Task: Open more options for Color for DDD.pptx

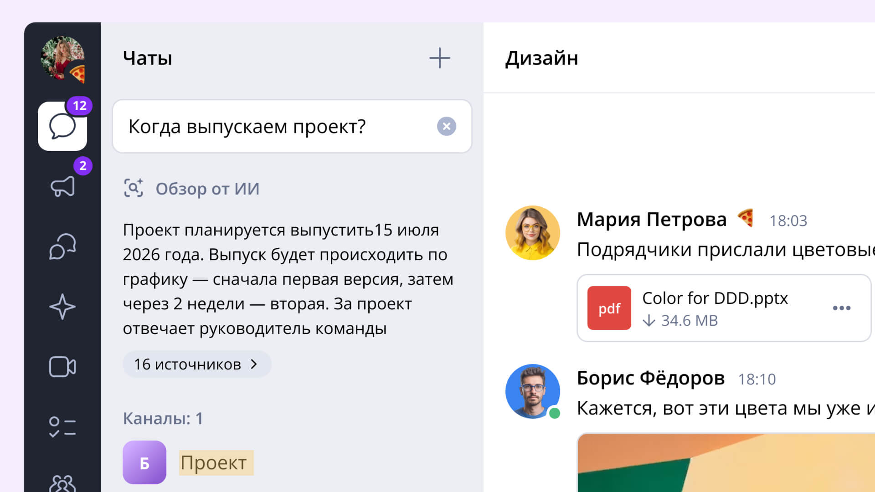Action: [841, 308]
